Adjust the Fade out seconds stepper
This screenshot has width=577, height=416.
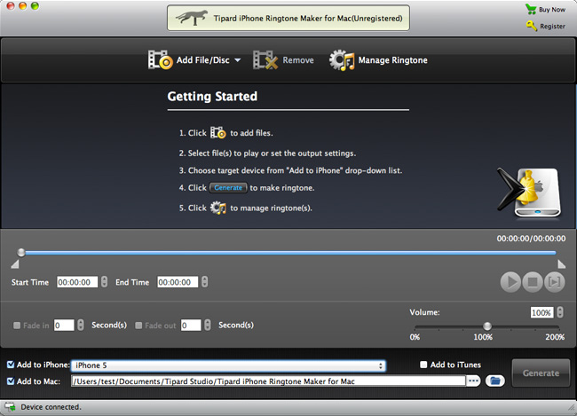[x=208, y=326]
